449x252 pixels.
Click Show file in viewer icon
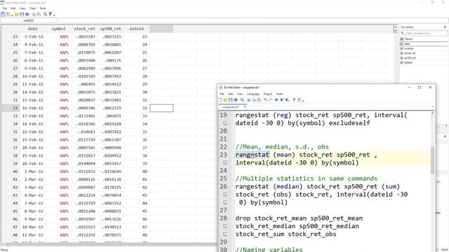pos(294,99)
